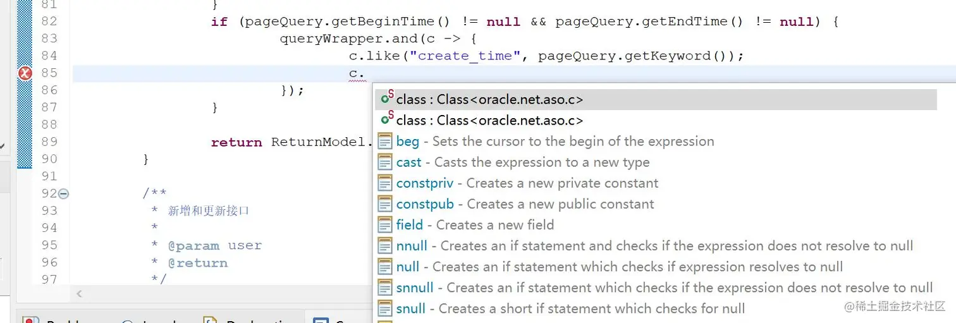Click the 新增和更新接口 comment text
Screen dimensions: 956x323
point(209,210)
